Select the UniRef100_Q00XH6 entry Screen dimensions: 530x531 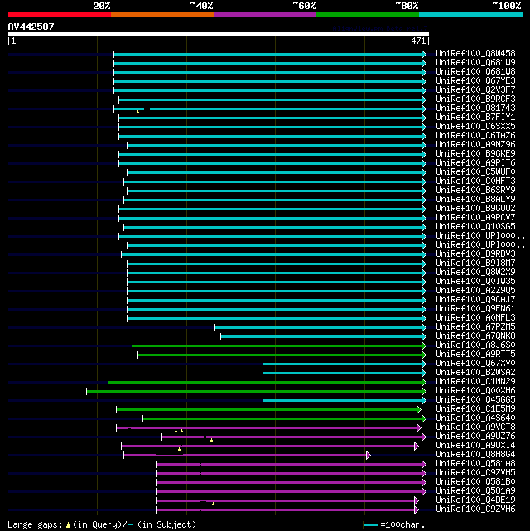point(475,391)
